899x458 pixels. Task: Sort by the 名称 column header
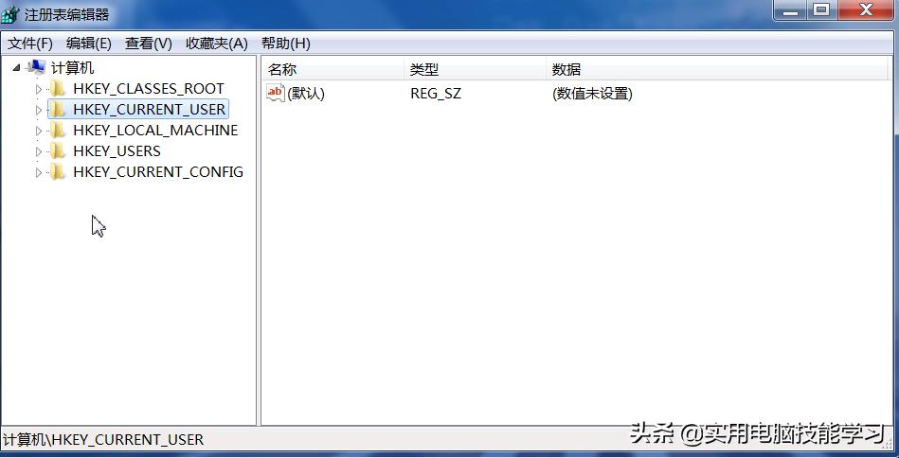coord(333,70)
